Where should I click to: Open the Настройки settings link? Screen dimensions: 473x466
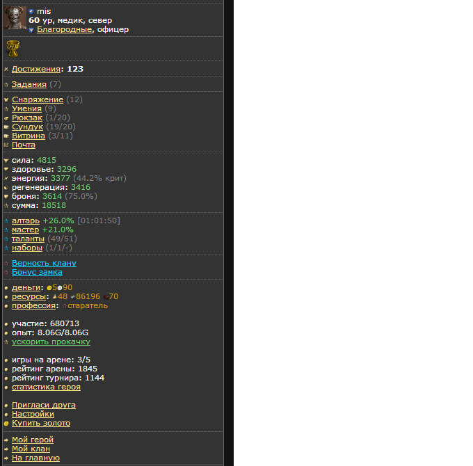pyautogui.click(x=33, y=414)
